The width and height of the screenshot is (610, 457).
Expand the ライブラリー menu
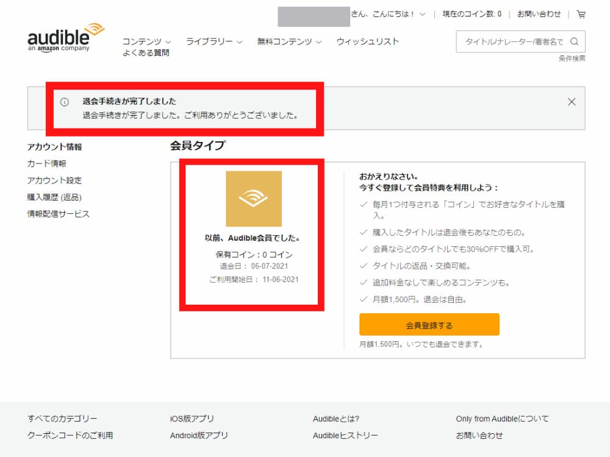[x=214, y=41]
